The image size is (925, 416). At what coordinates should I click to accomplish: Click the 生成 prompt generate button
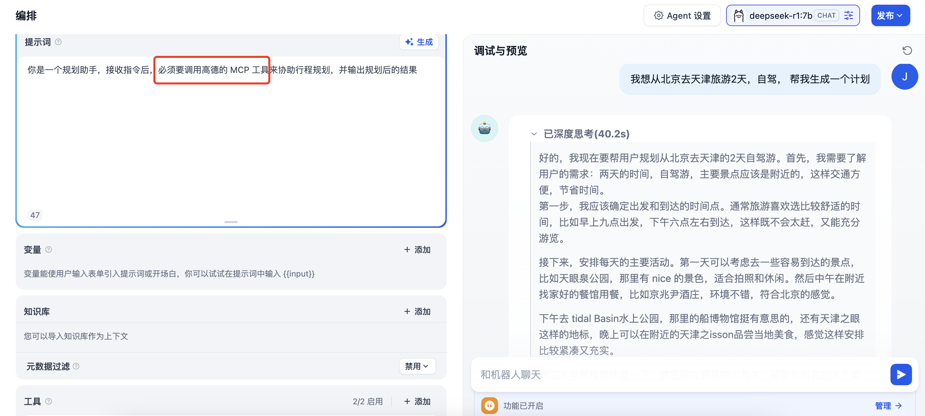tap(419, 42)
